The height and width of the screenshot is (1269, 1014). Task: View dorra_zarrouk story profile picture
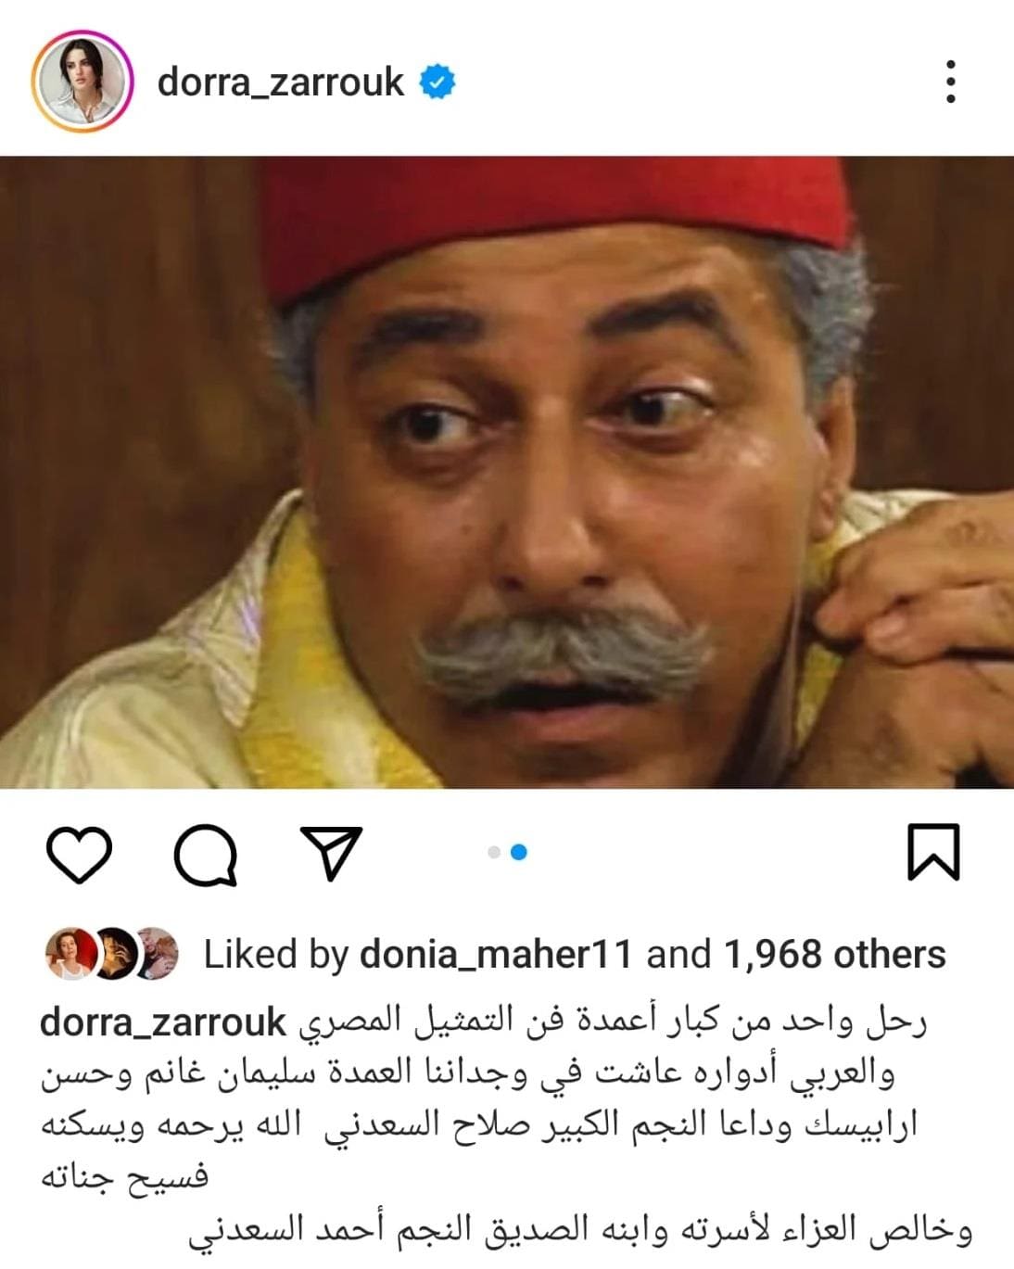(x=82, y=81)
